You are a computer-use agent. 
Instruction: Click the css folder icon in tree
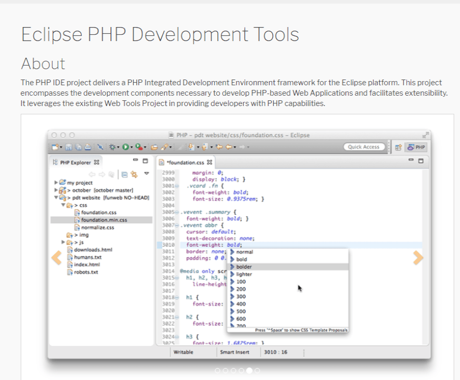(x=70, y=205)
